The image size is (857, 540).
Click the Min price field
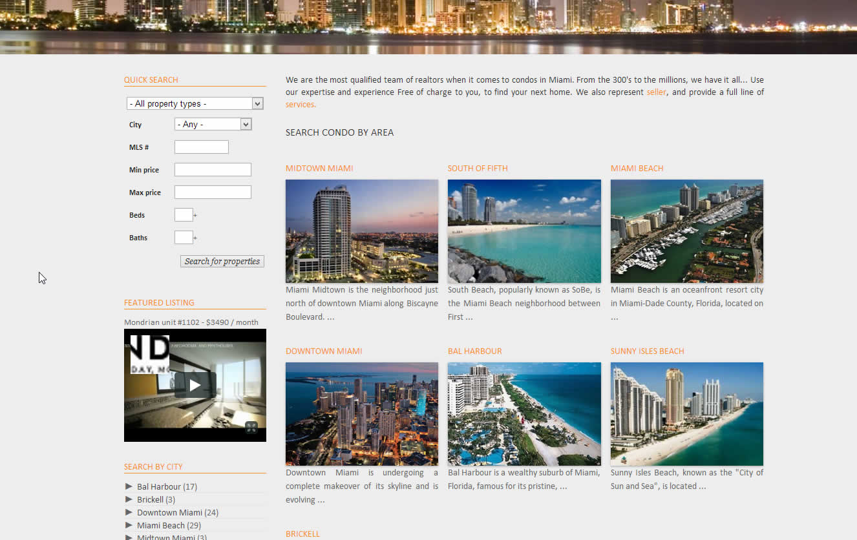tap(213, 170)
